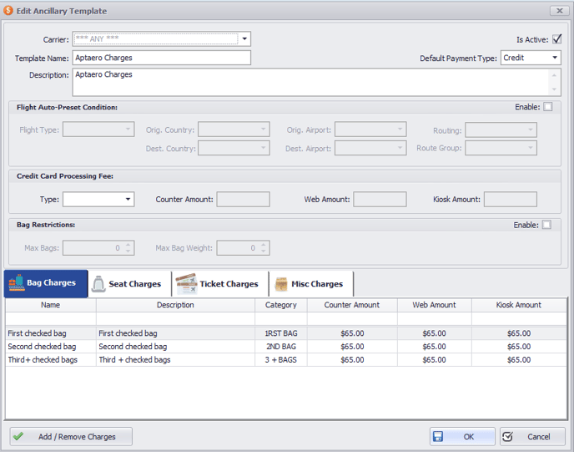This screenshot has height=452, width=574.
Task: Close the Edit Ancillary Template dialog
Action: (560, 11)
